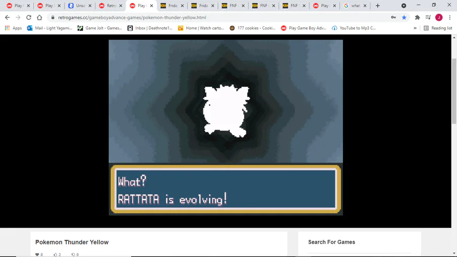Click the page vertical scrollbar thumb
Viewport: 457px width, 257px height.
tap(454, 91)
